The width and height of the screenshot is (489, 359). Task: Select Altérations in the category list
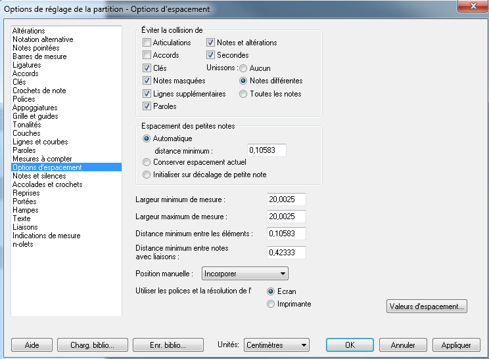point(29,31)
